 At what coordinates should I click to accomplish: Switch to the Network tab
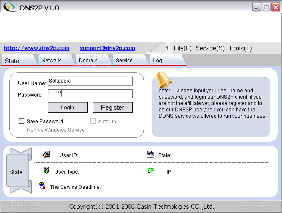(56, 61)
